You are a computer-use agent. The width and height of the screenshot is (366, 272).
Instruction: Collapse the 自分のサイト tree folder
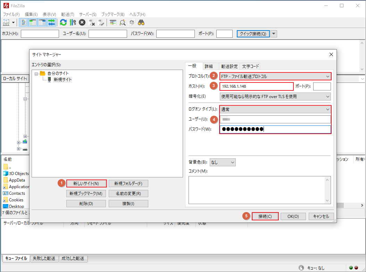click(36, 74)
